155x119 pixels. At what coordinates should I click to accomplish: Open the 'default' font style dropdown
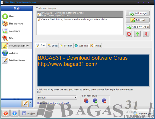click(57, 98)
